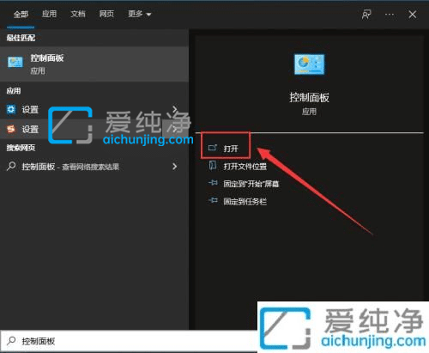
Task: Open the three-dots options menu
Action: pyautogui.click(x=390, y=15)
